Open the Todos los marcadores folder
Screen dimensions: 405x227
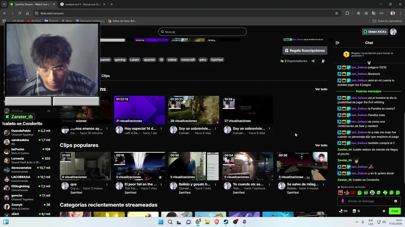[387, 21]
